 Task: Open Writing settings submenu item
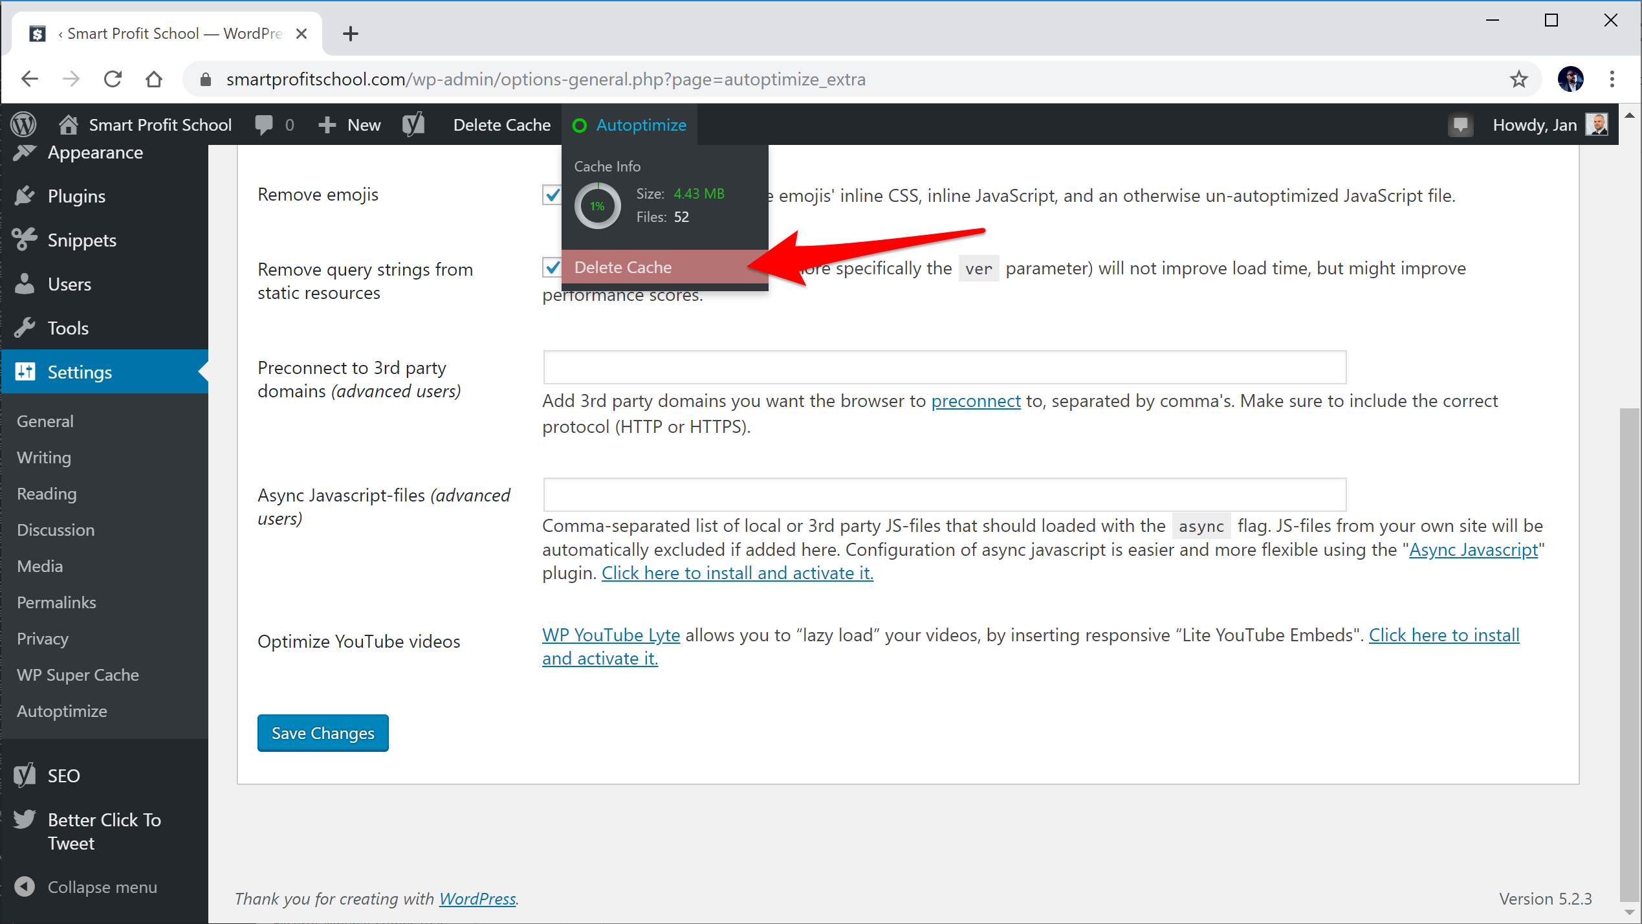click(44, 457)
